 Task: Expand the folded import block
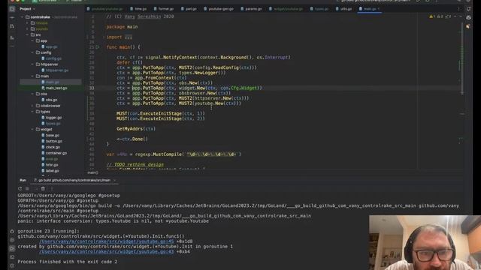coord(129,37)
